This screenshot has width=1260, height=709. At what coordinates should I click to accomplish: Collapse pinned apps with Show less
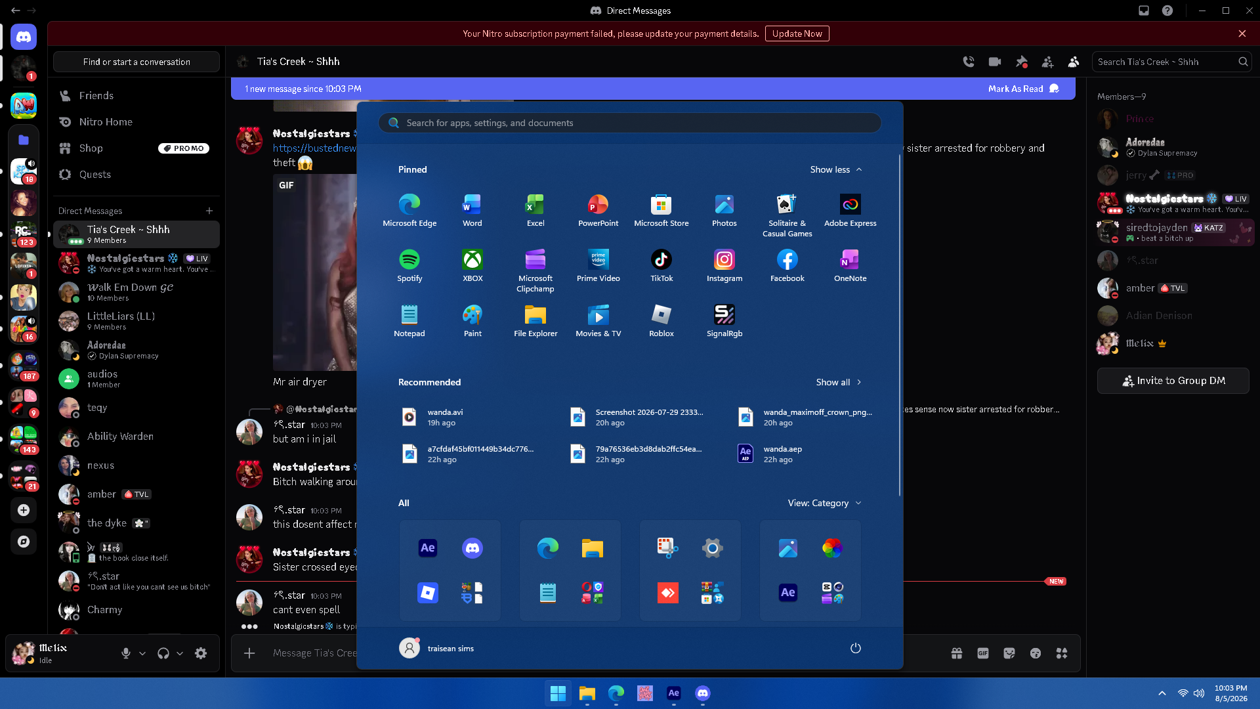coord(836,169)
